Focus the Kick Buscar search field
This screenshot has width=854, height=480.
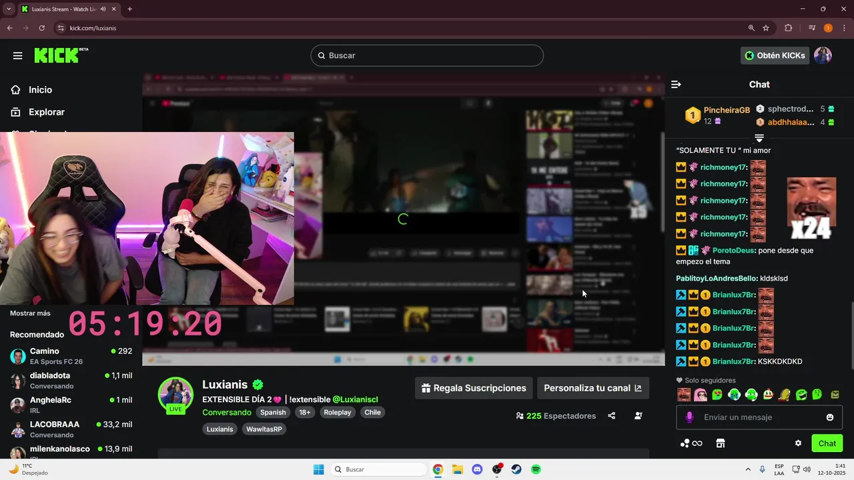427,55
